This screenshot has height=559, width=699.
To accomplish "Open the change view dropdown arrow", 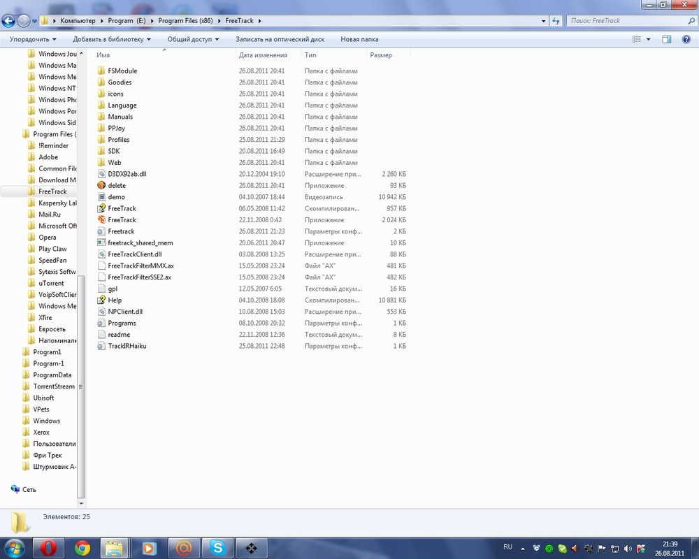I will [647, 39].
